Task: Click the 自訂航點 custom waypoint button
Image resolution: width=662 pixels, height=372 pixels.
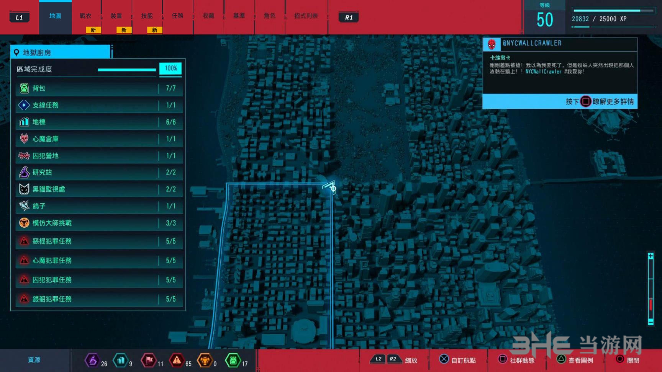Action: [x=458, y=360]
